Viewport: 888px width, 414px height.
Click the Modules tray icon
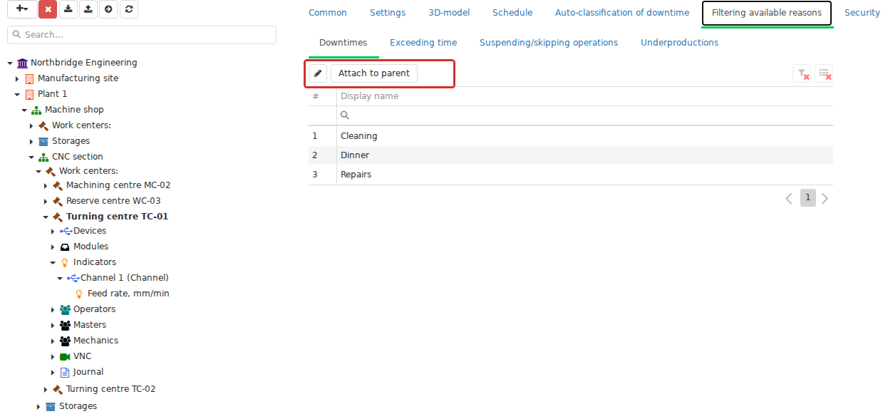[x=65, y=247]
